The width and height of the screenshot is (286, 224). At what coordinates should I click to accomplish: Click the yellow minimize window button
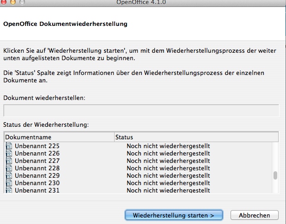click(13, 2)
